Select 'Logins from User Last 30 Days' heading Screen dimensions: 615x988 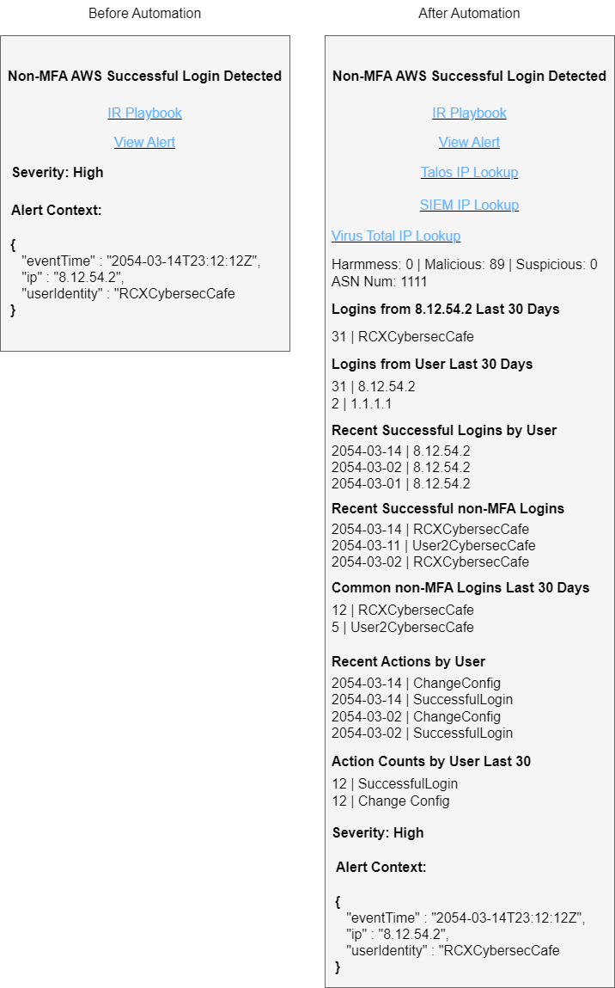pyautogui.click(x=432, y=365)
